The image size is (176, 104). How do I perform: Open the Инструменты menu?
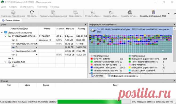coord(27,7)
